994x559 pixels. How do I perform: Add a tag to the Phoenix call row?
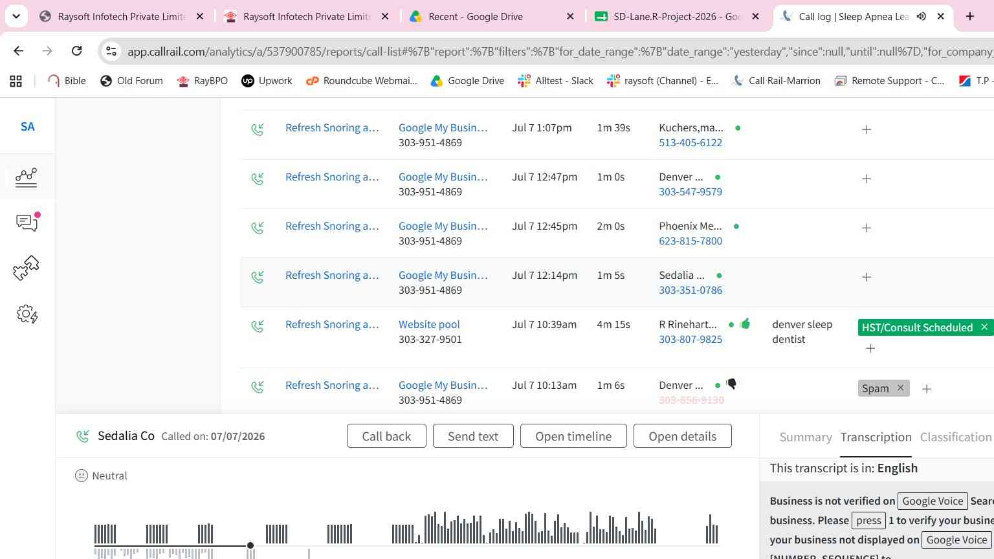pyautogui.click(x=867, y=228)
